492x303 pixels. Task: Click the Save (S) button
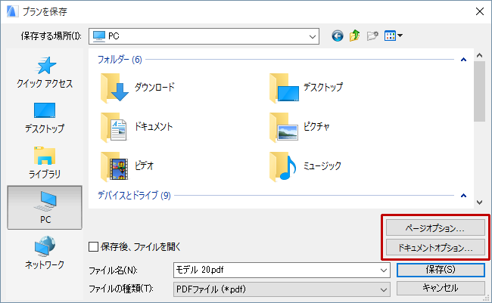coord(441,270)
